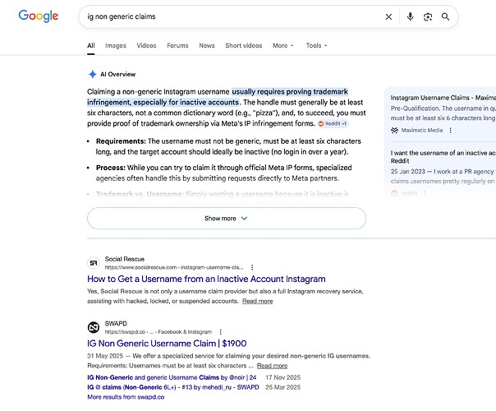Open Google Lens image search icon
This screenshot has height=411, width=496.
tap(428, 16)
